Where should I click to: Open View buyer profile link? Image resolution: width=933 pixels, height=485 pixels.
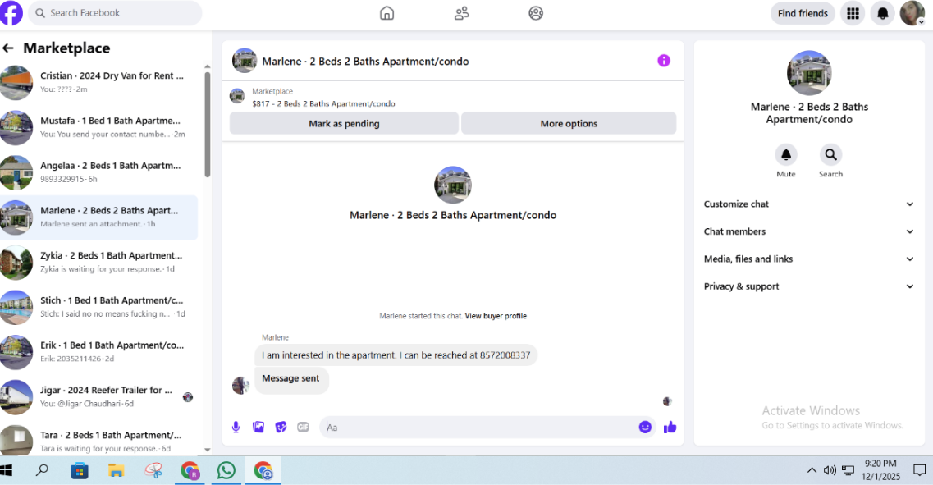[496, 316]
